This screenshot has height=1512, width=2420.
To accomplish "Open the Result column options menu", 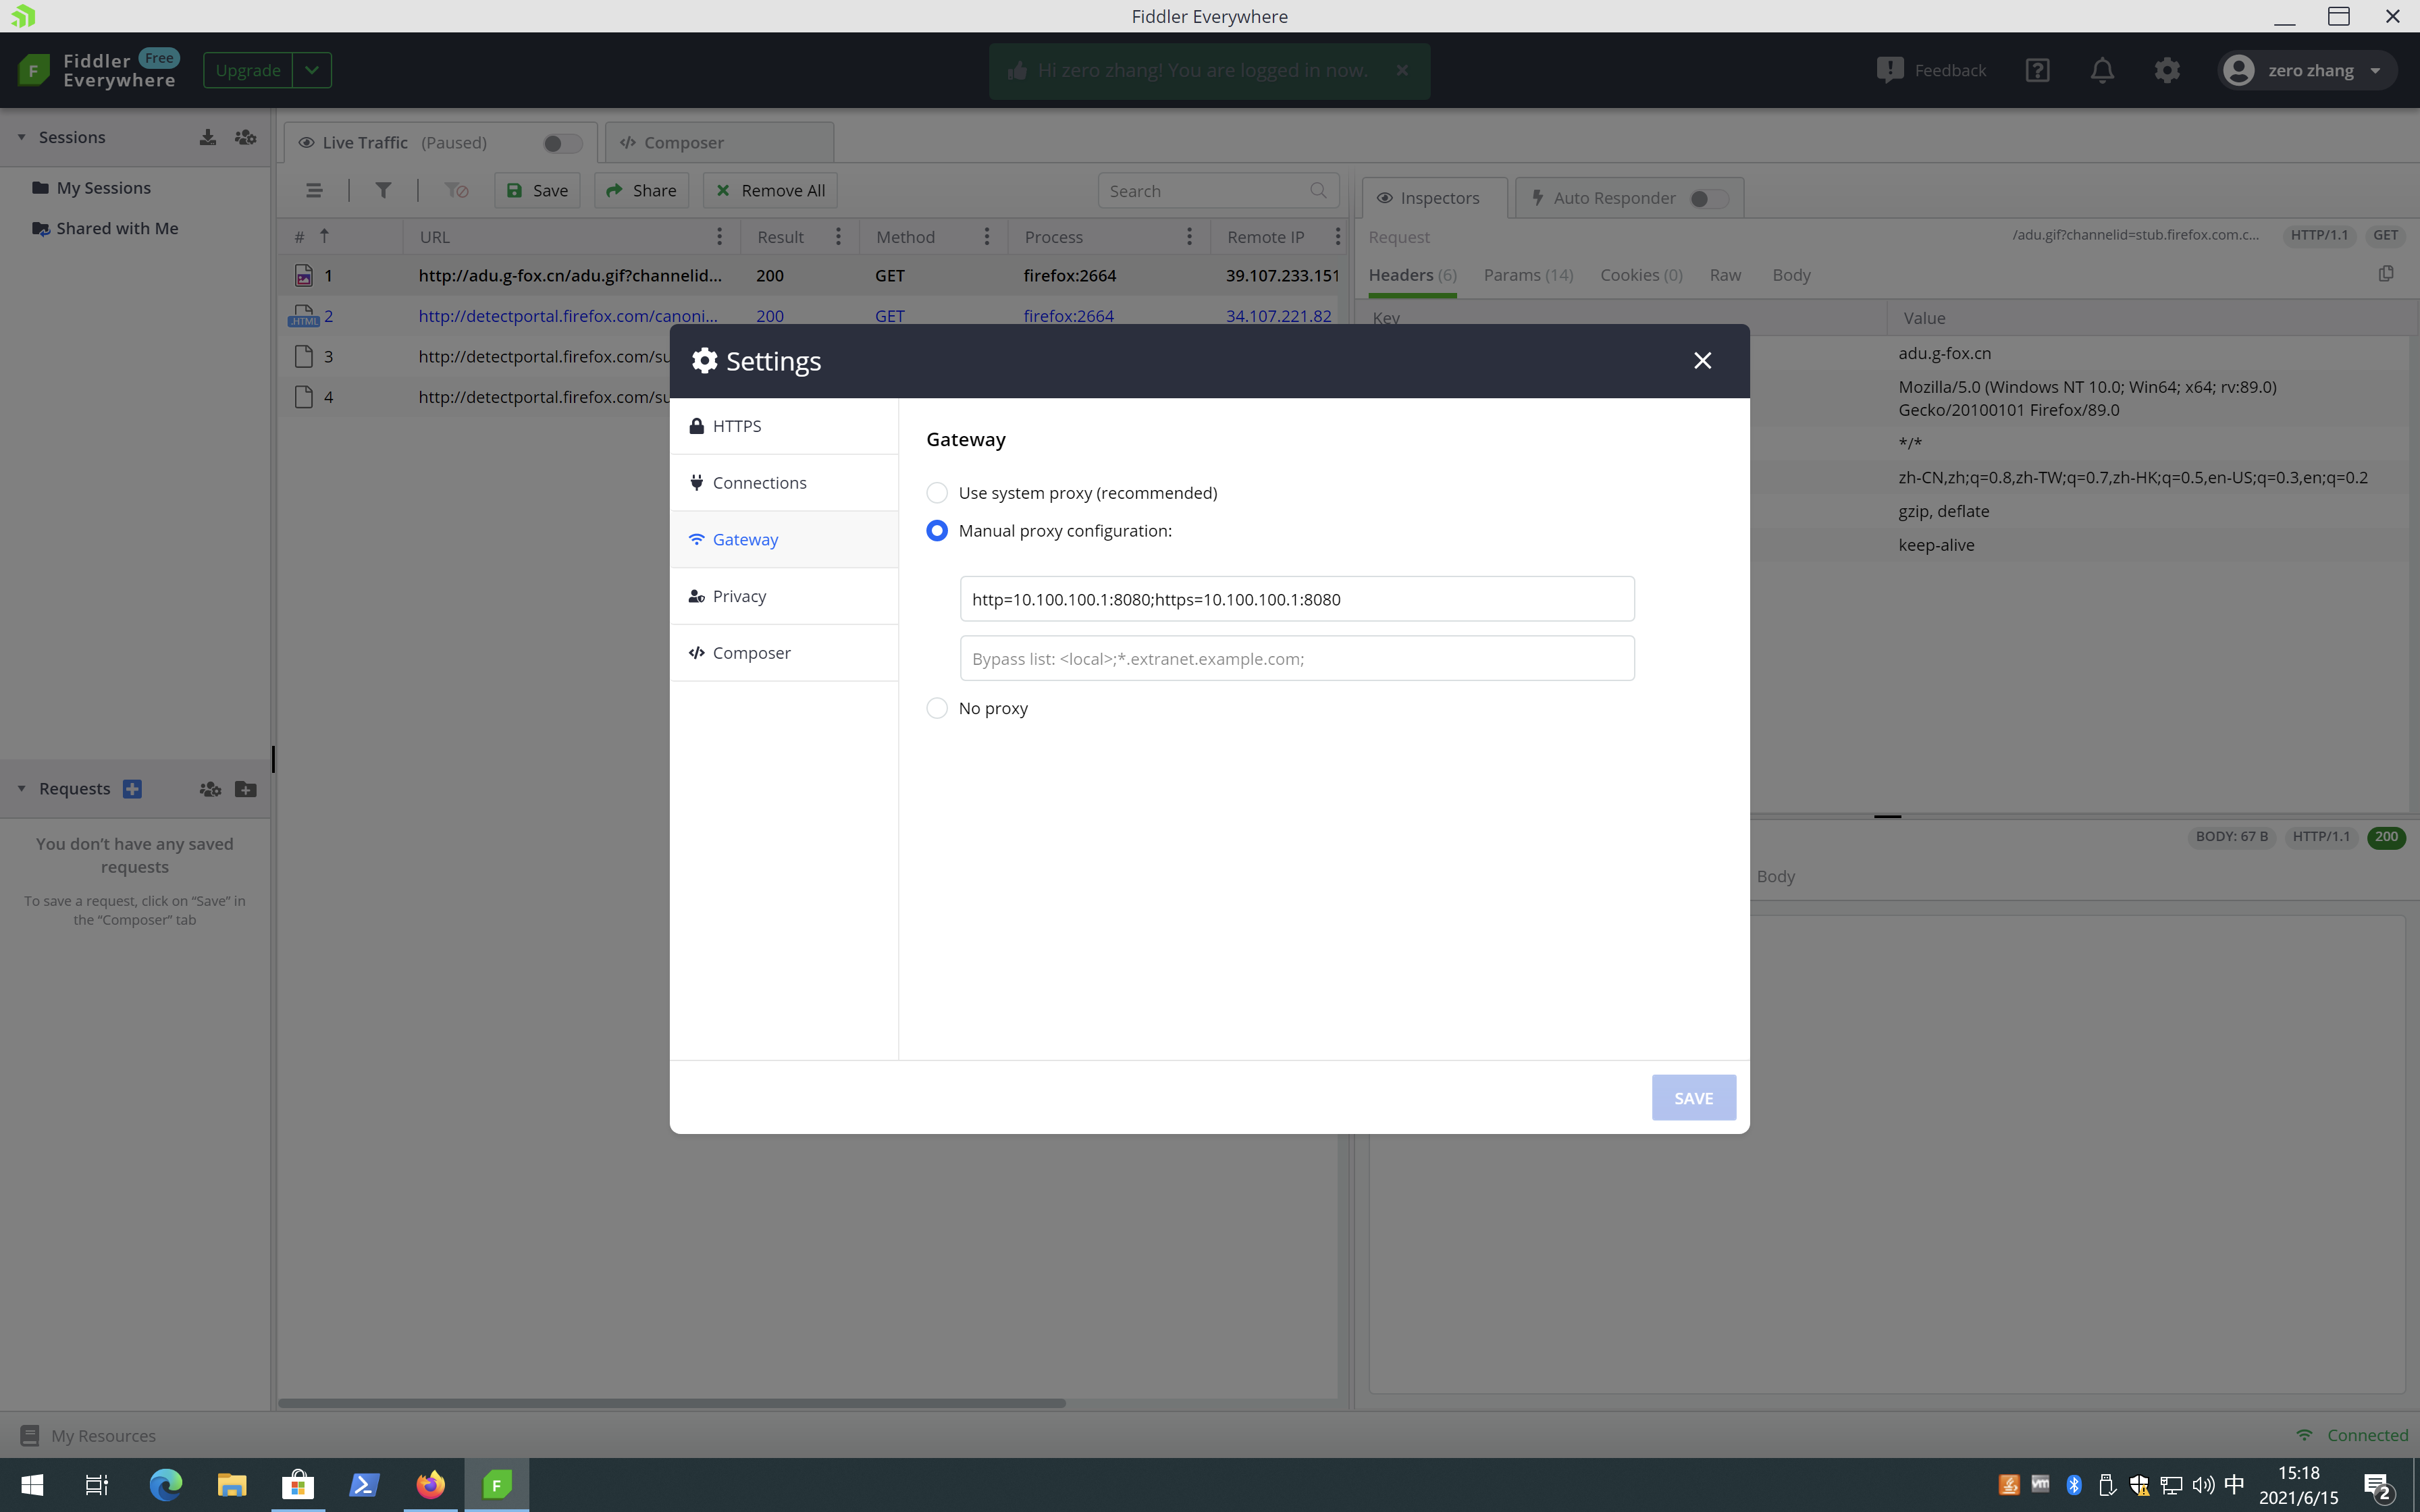I will (838, 237).
